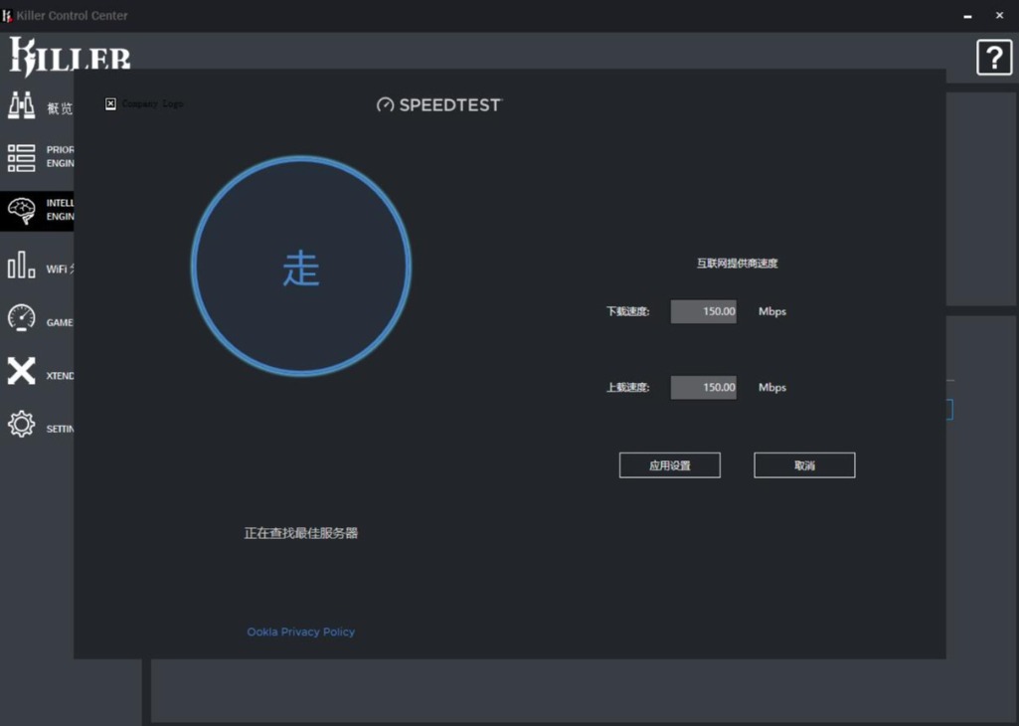Click Mbps unit beside upload speed
This screenshot has height=726, width=1019.
[x=772, y=388]
